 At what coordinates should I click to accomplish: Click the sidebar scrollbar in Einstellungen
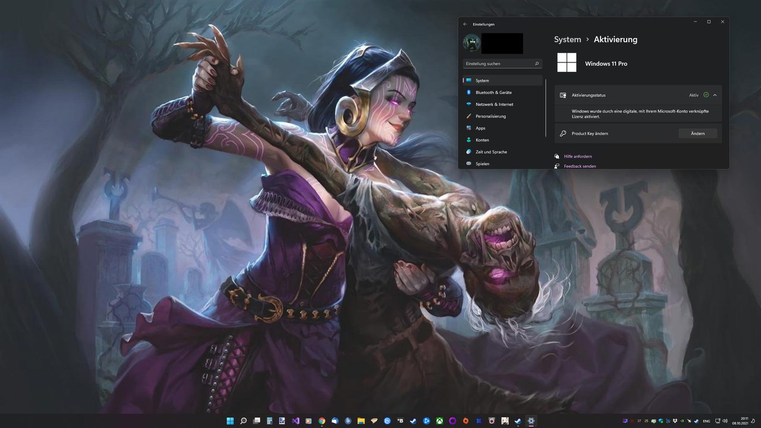coord(546,108)
